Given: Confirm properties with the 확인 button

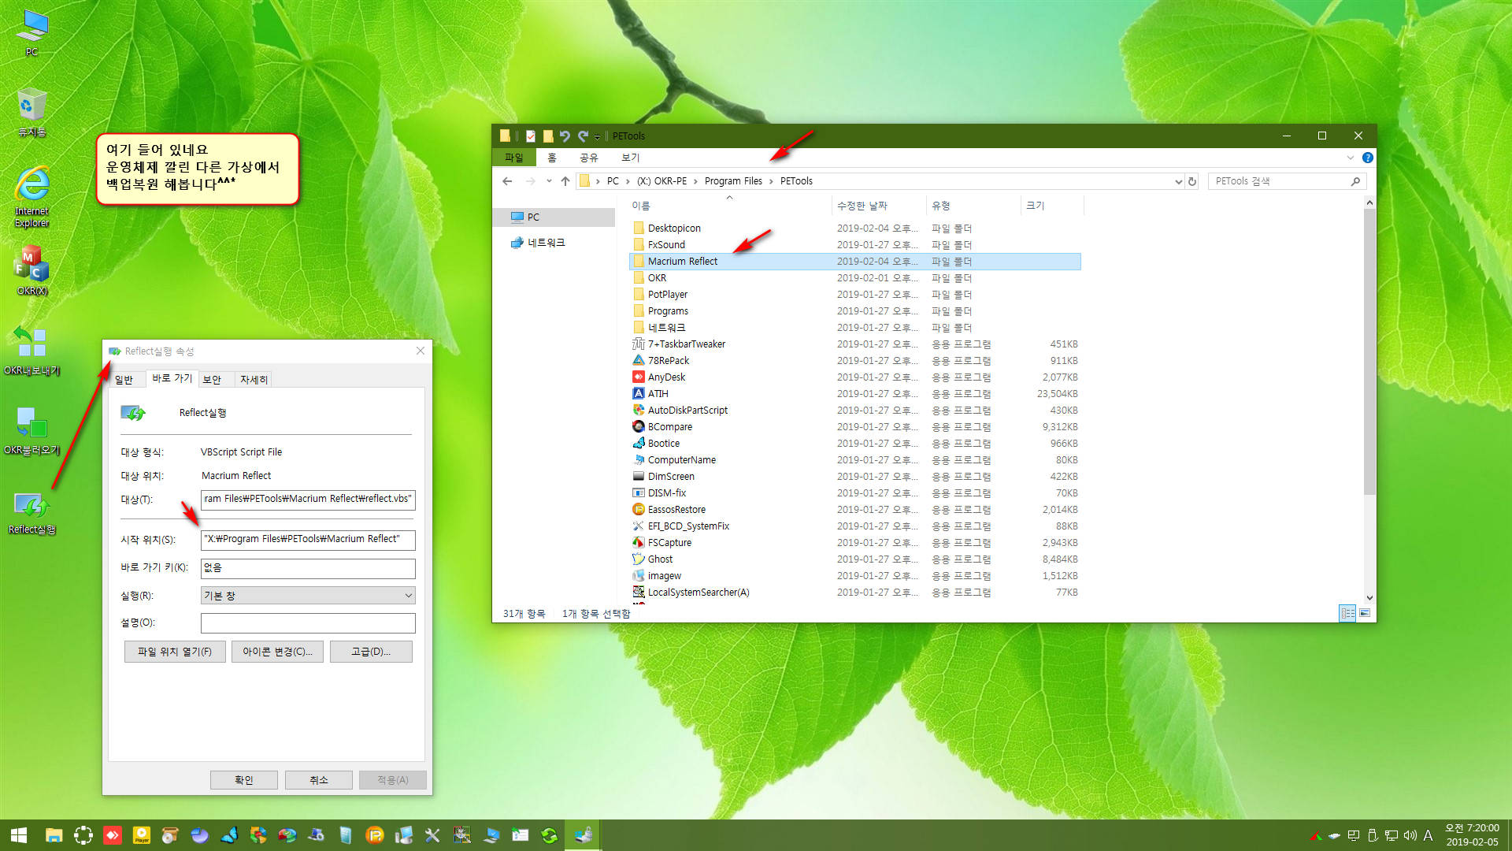Looking at the screenshot, I should pos(244,780).
